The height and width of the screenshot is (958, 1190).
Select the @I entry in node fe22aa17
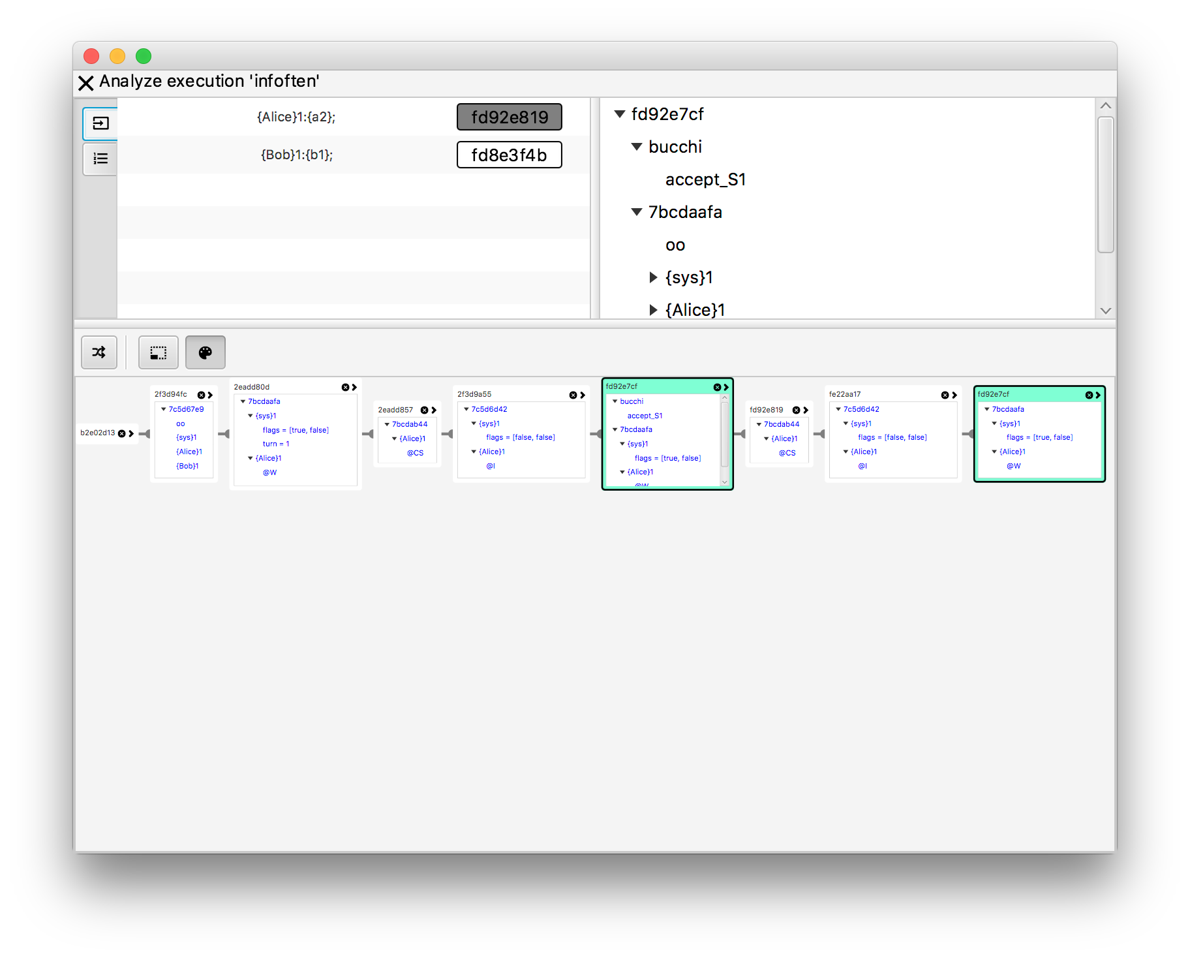pos(862,466)
